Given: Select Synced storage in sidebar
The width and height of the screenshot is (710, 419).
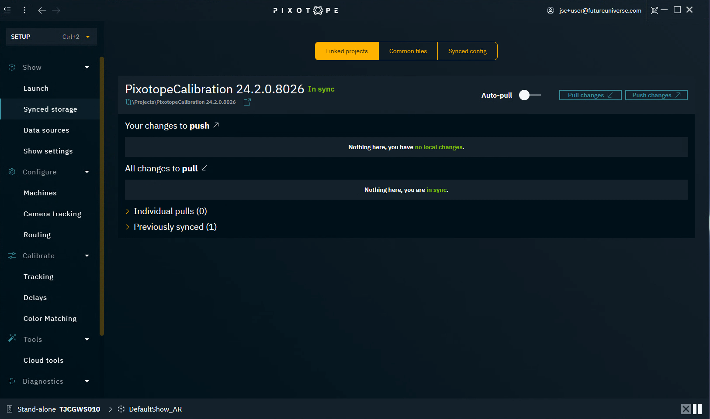Looking at the screenshot, I should [x=50, y=109].
